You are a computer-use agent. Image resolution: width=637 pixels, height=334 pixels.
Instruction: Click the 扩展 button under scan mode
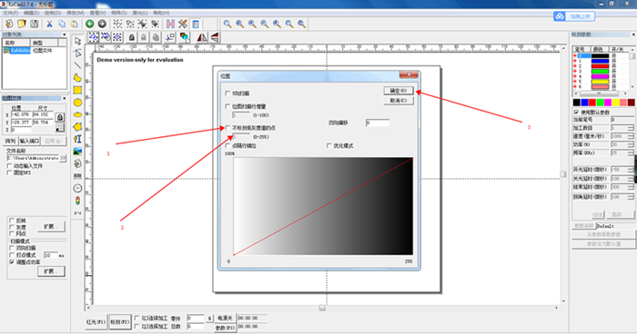(x=51, y=271)
